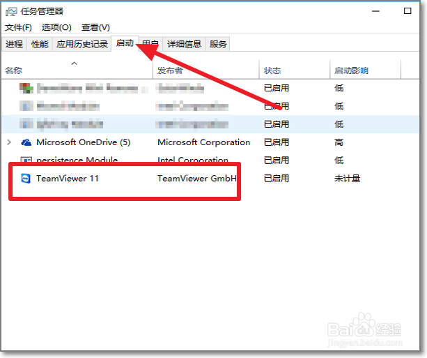Viewport: 427px width, 358px height.
Task: Open the 选项(O) menu
Action: pyautogui.click(x=56, y=27)
